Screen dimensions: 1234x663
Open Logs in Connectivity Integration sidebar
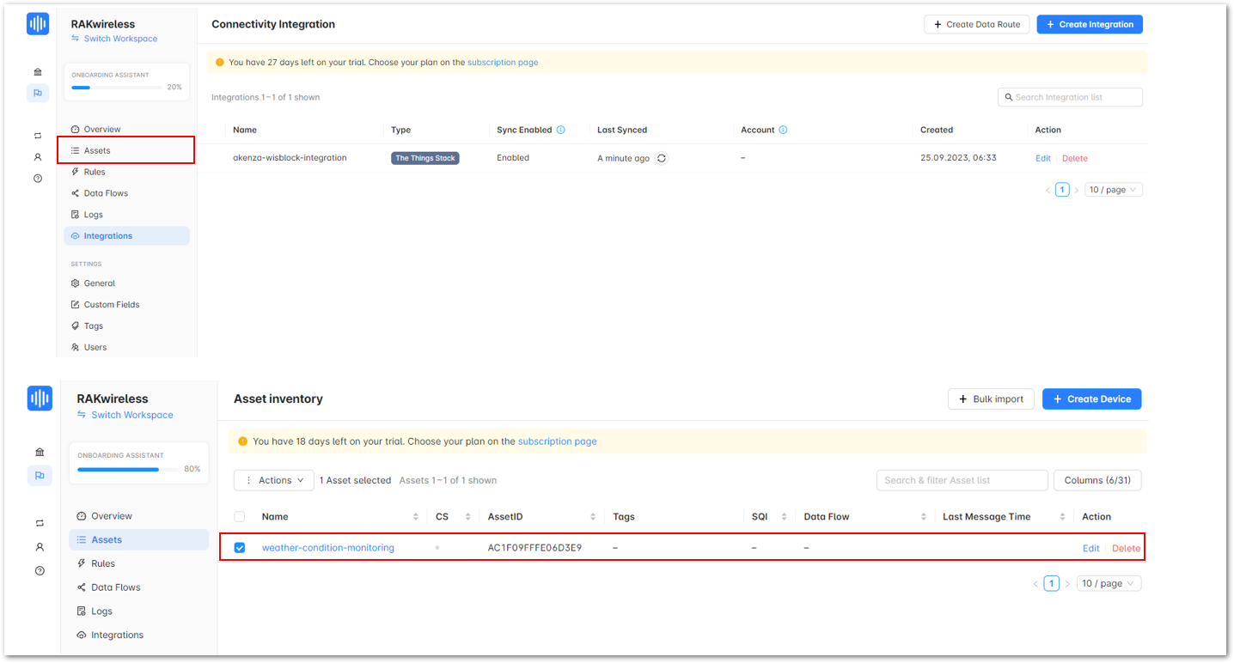(x=126, y=215)
